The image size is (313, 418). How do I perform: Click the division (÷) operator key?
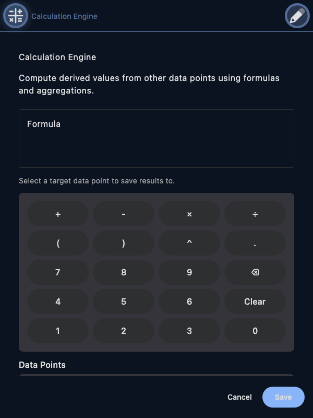pyautogui.click(x=255, y=214)
